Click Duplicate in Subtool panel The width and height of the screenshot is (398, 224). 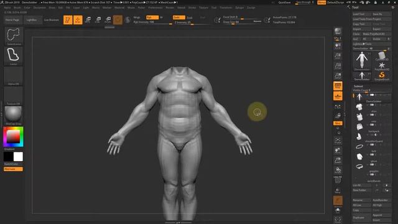tap(362, 218)
